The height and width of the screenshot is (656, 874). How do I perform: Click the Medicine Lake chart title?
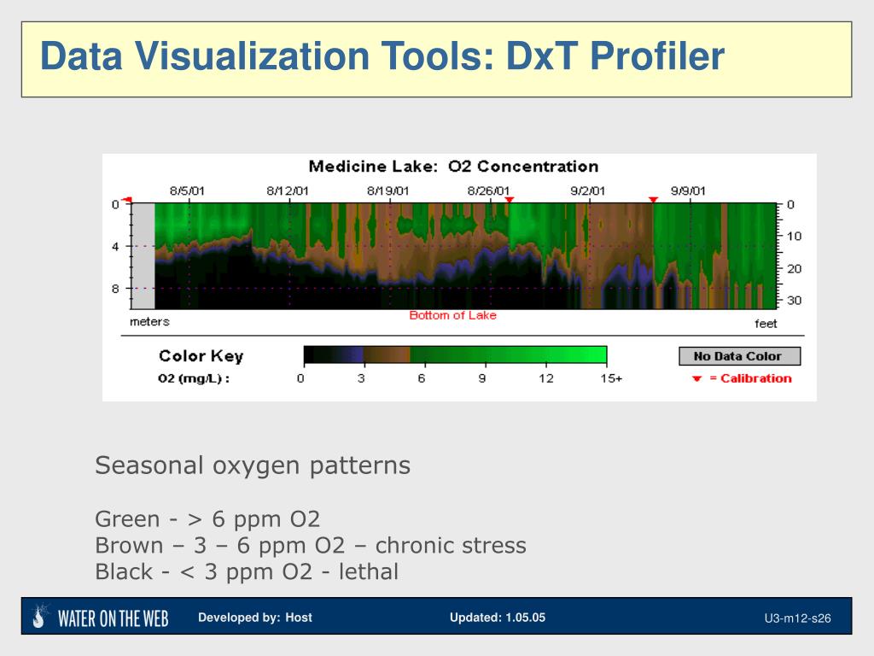pyautogui.click(x=453, y=167)
